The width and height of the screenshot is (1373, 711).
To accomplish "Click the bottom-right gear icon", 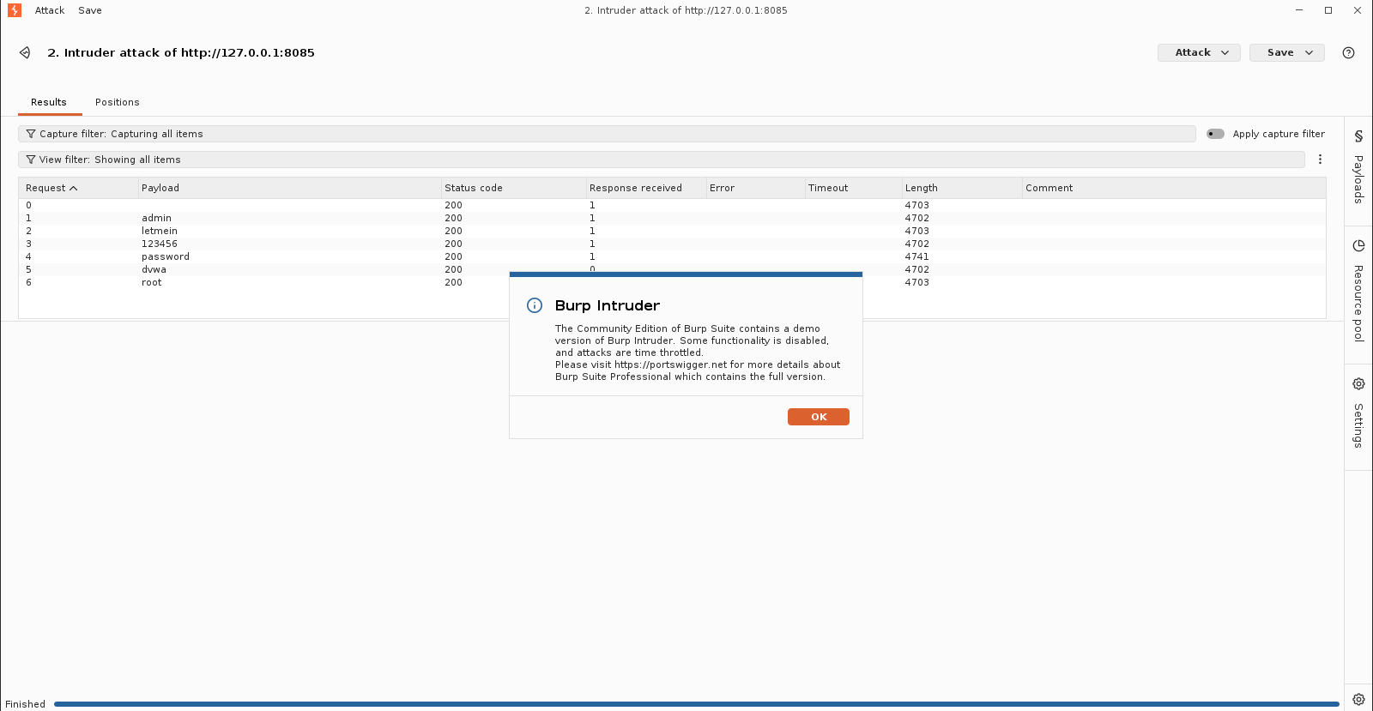I will click(1358, 699).
